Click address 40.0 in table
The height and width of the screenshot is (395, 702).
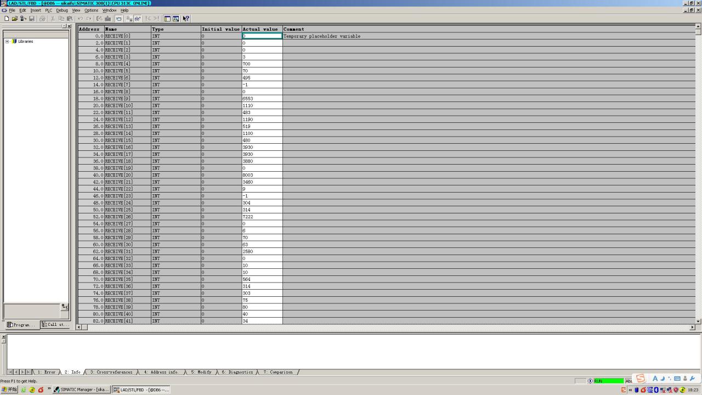tap(91, 175)
